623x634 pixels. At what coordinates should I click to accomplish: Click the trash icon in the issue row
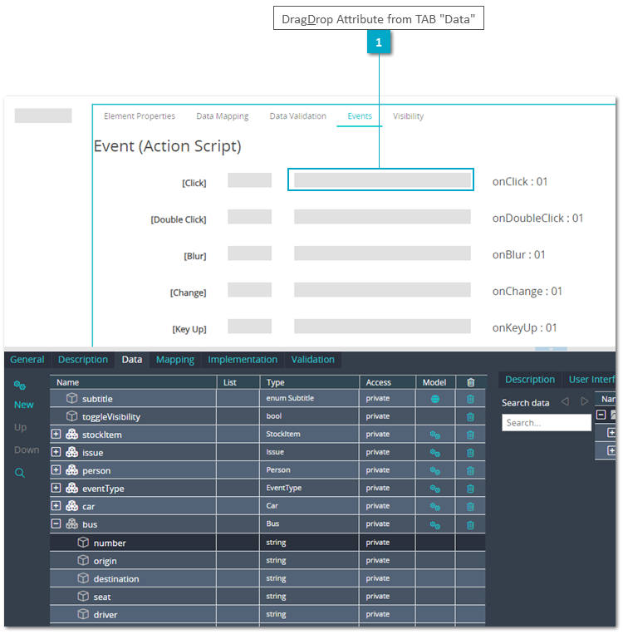(x=470, y=453)
